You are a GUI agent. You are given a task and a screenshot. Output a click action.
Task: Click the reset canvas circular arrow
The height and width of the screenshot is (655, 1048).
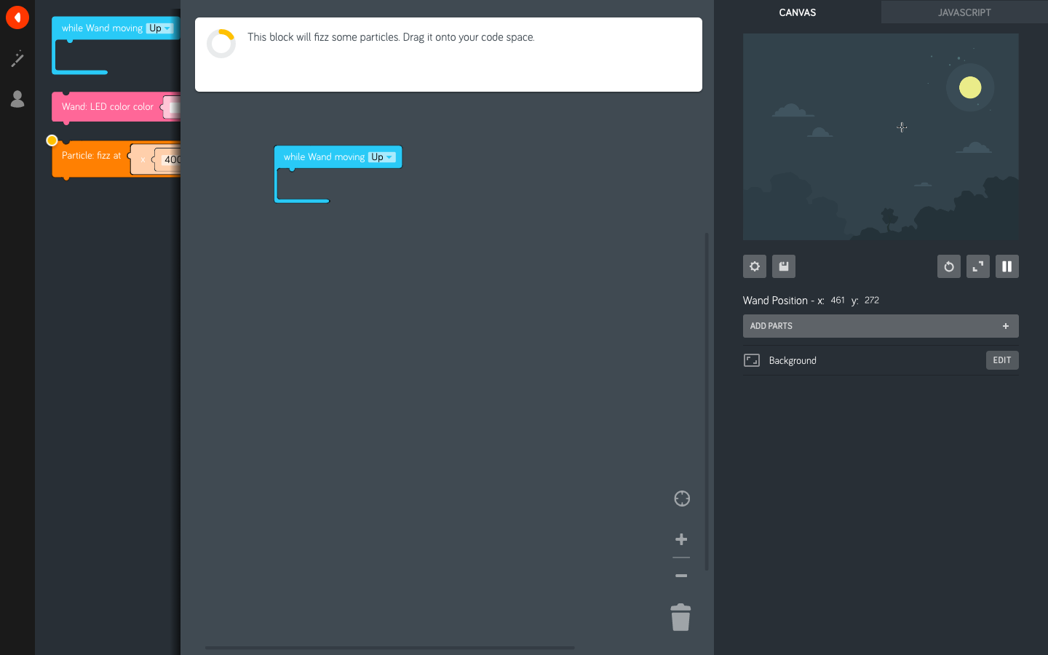coord(949,266)
